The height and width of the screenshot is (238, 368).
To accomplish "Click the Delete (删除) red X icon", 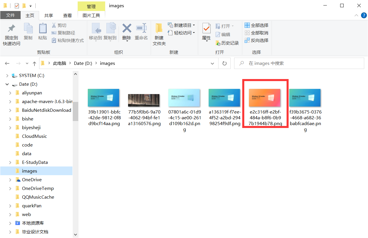I will 127,29.
